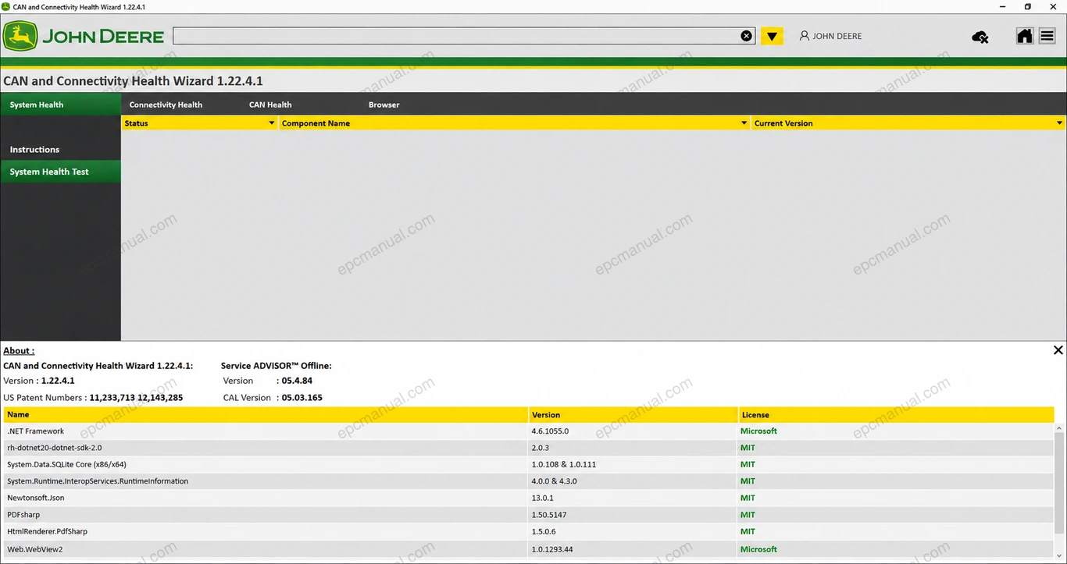Open the Connectivity Health tab
Image resolution: width=1067 pixels, height=564 pixels.
(166, 105)
